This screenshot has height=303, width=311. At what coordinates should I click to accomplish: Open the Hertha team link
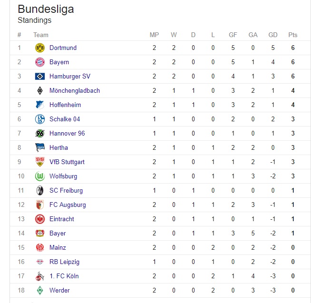(58, 147)
